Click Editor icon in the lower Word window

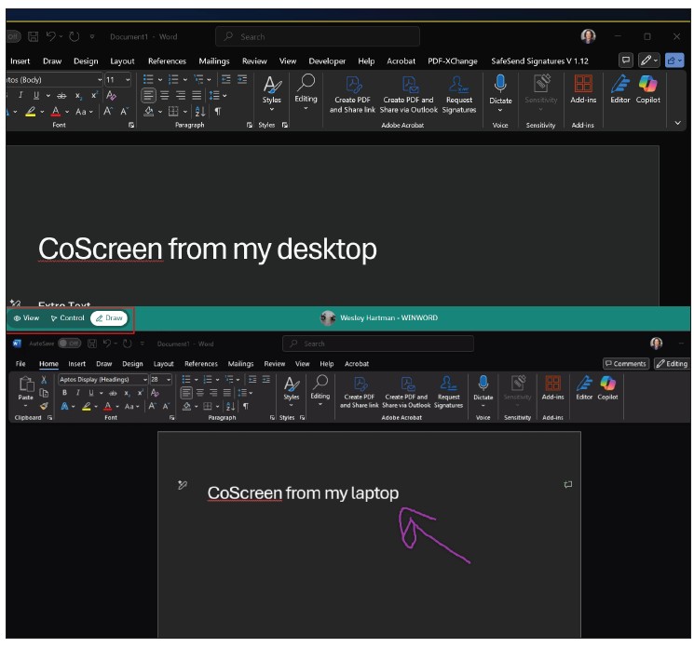point(584,386)
